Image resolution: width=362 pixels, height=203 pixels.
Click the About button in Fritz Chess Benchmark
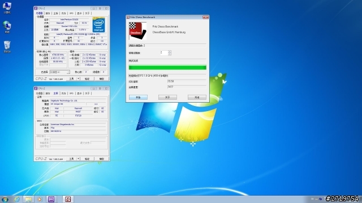(x=167, y=98)
